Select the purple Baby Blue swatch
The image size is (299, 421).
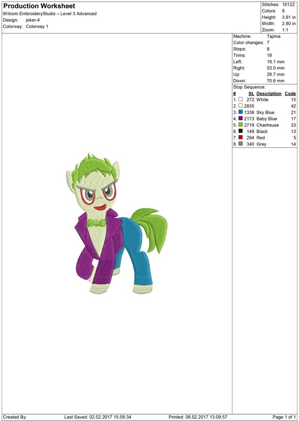point(241,118)
